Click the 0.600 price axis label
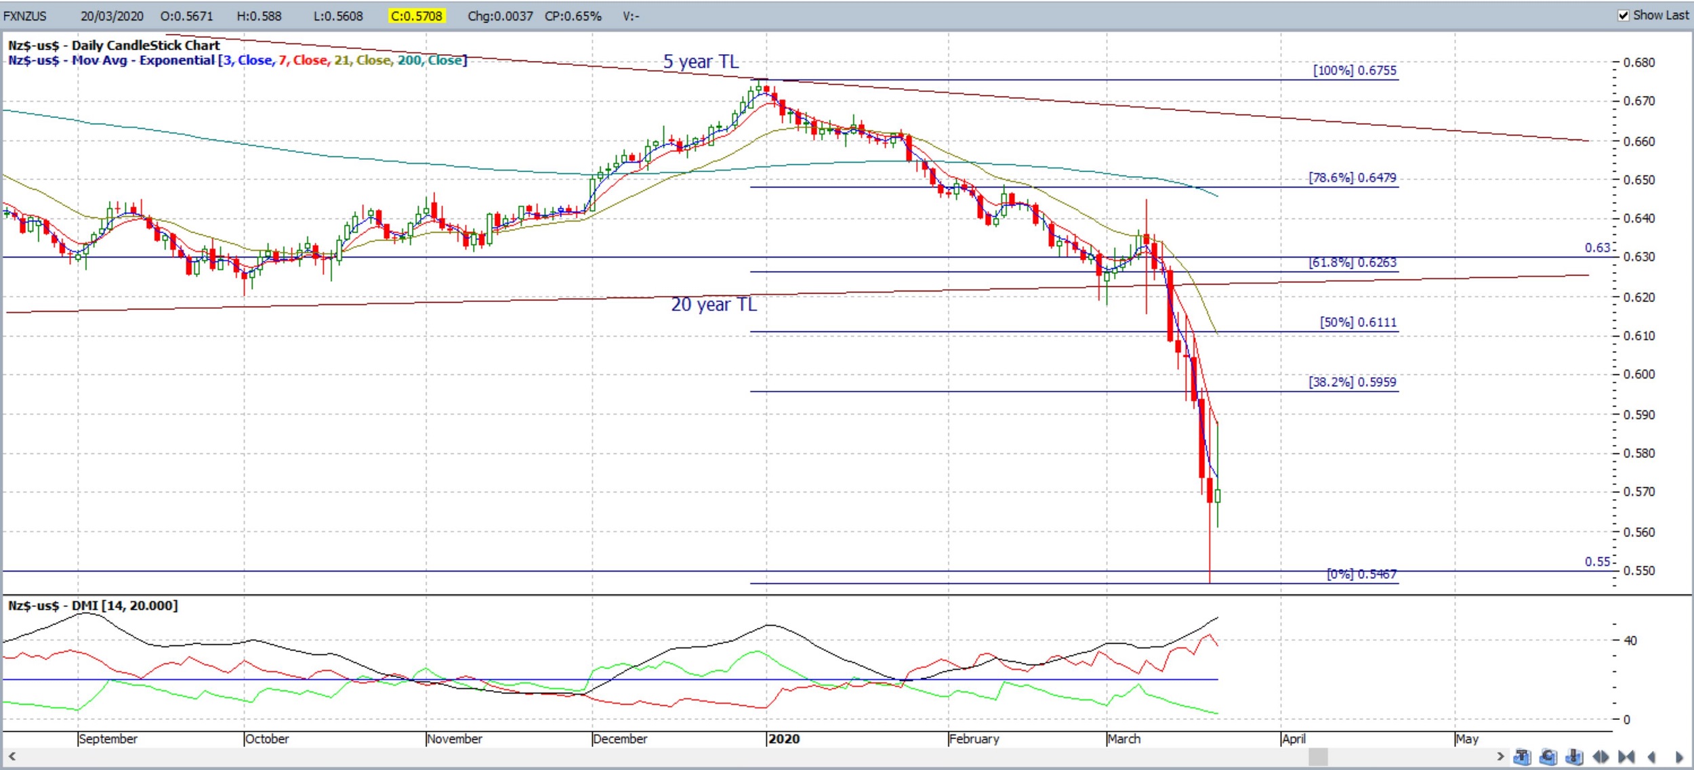Viewport: 1694px width, 770px height. point(1639,375)
